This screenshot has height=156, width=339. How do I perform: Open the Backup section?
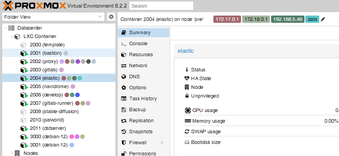(137, 110)
